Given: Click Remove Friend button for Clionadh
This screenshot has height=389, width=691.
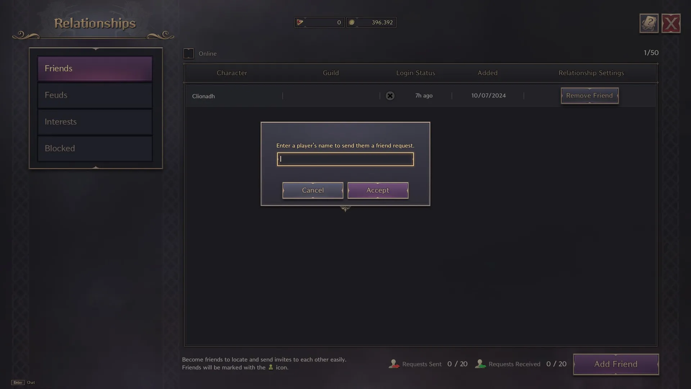Looking at the screenshot, I should tap(590, 95).
